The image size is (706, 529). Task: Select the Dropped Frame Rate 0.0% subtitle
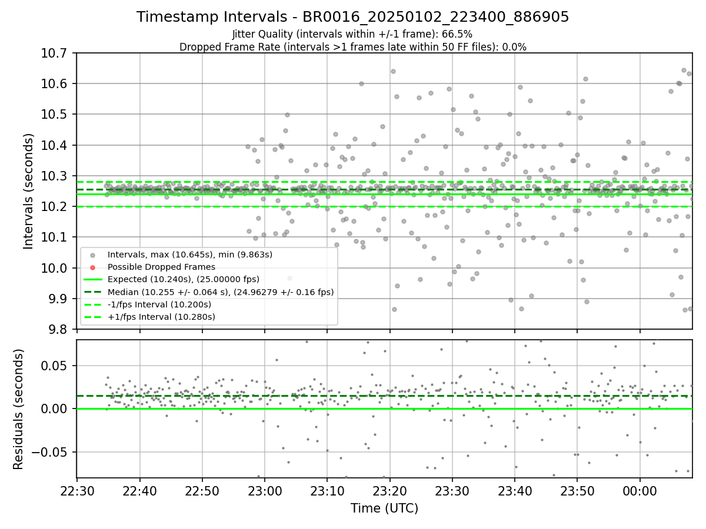(x=352, y=47)
